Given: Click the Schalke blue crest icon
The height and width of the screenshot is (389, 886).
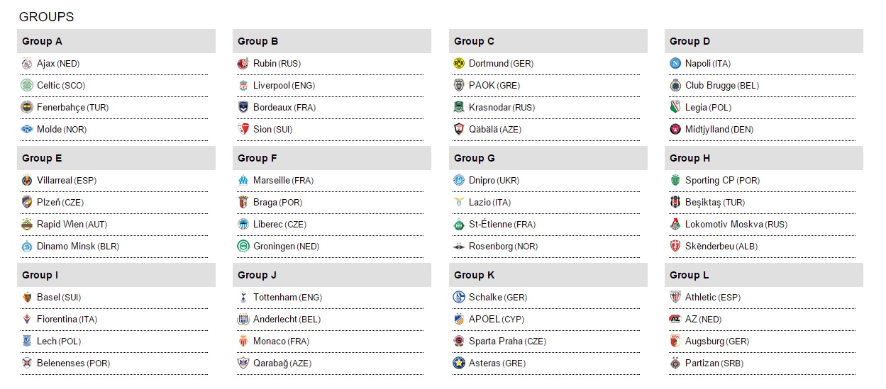Looking at the screenshot, I should click(x=458, y=298).
